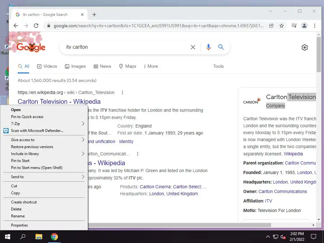
Task: Switch to Maps results
Action: (128, 66)
